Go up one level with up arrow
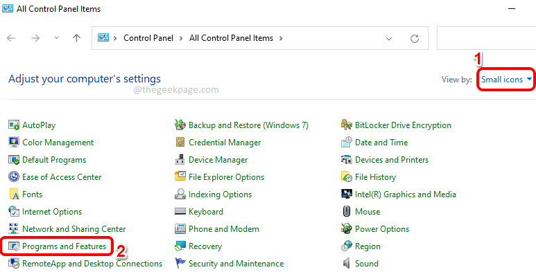 tap(76, 38)
